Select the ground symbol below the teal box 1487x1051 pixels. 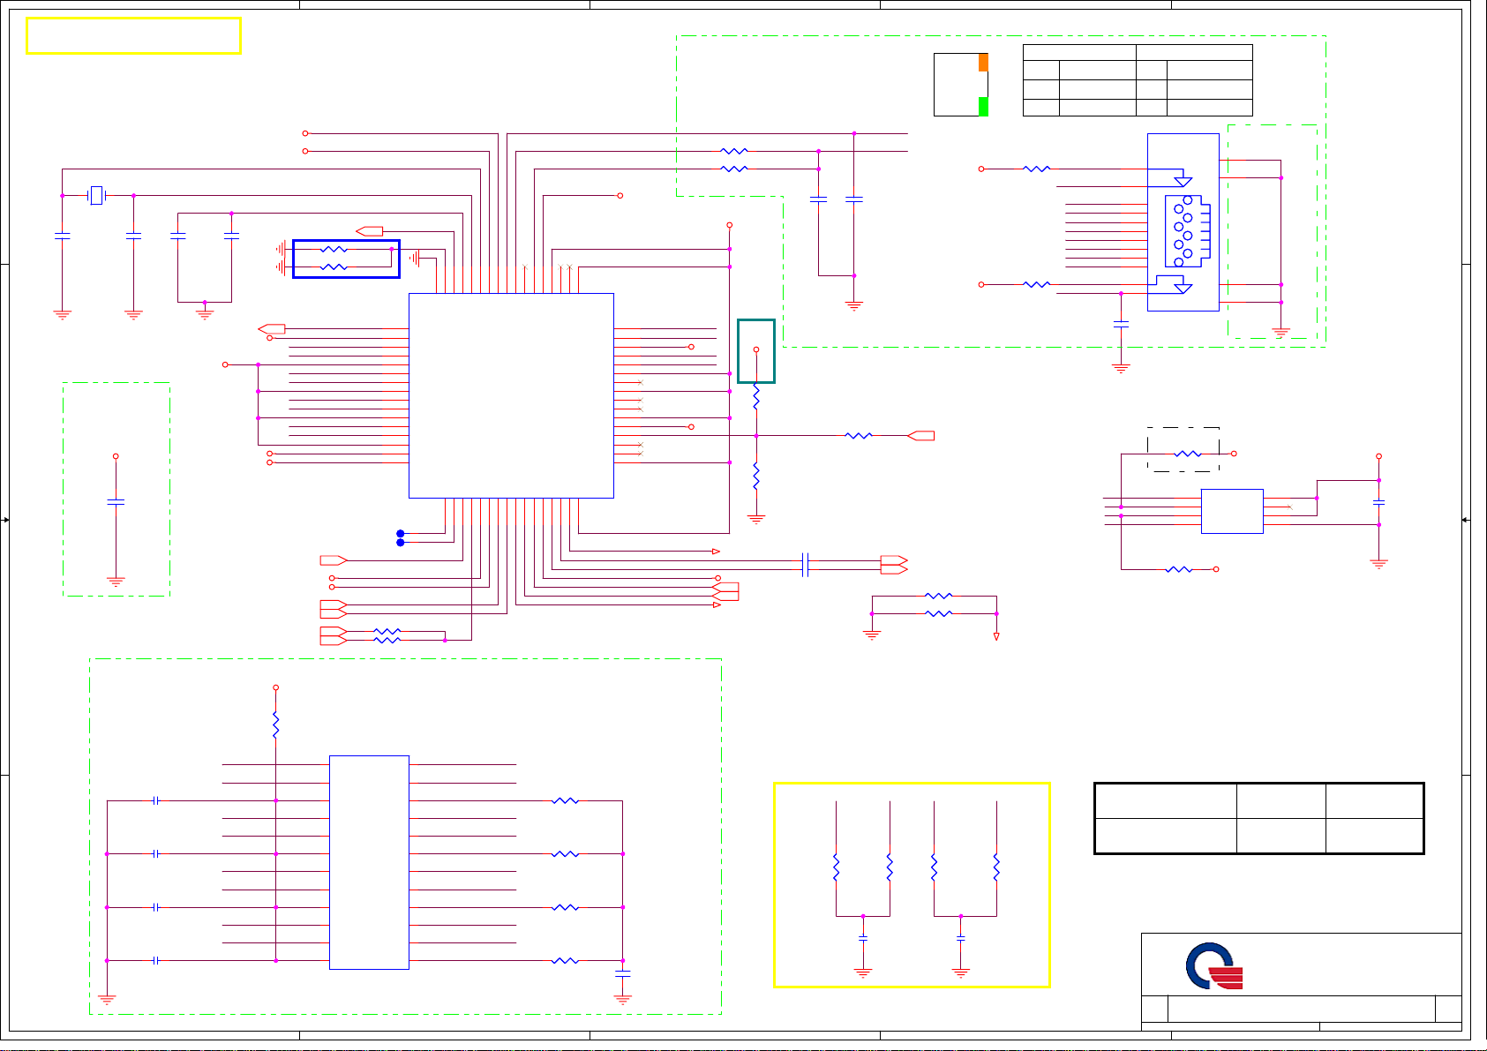[756, 520]
